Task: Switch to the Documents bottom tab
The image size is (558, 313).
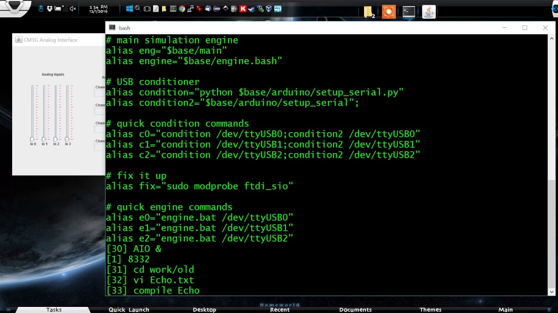Action: (355, 310)
